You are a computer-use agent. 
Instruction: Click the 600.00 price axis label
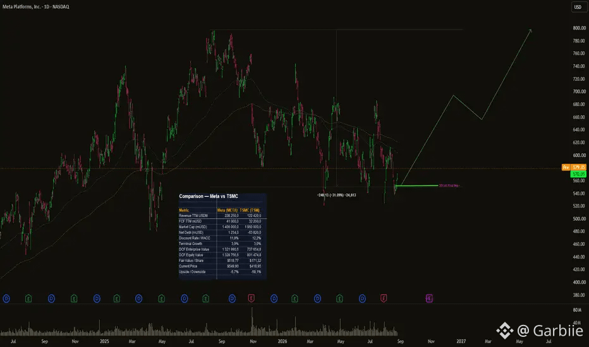[x=580, y=155]
